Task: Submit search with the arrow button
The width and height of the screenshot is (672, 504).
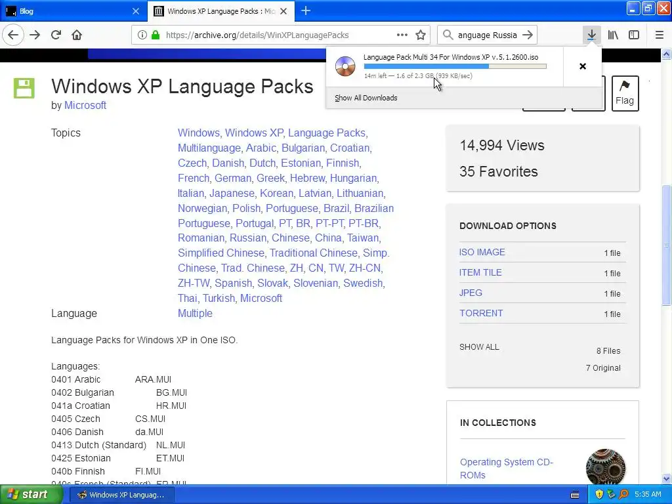Action: pos(528,35)
